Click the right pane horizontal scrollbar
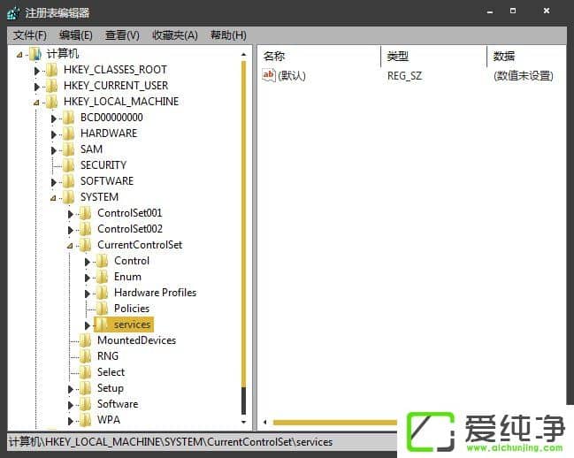The width and height of the screenshot is (574, 458). click(336, 423)
